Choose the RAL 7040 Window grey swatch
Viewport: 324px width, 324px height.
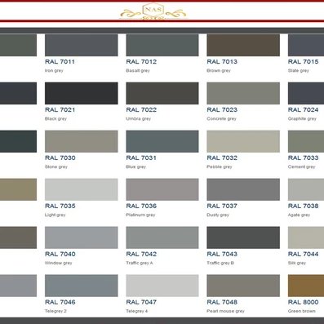[x=82, y=237]
